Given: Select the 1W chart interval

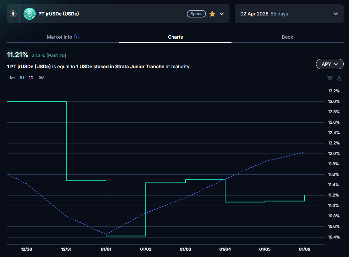Looking at the screenshot, I should tap(41, 78).
